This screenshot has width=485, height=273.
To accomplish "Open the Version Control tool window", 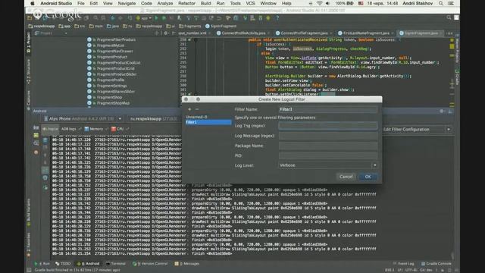I will pyautogui.click(x=150, y=264).
